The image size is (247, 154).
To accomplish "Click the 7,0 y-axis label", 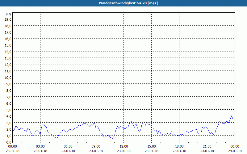I will (x=9, y=97).
